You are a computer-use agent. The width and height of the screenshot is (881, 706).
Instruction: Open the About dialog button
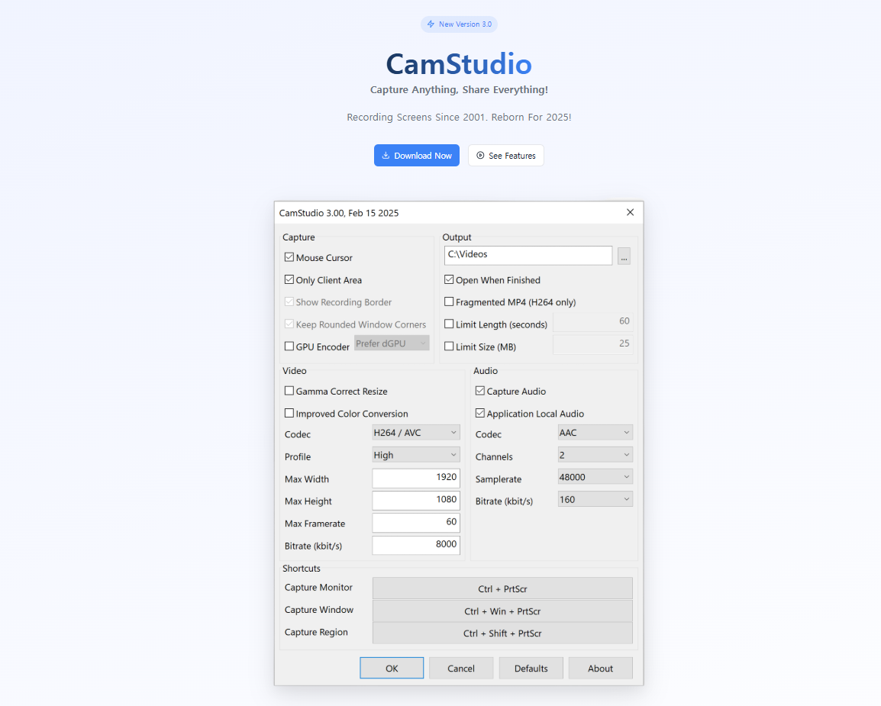(x=600, y=669)
